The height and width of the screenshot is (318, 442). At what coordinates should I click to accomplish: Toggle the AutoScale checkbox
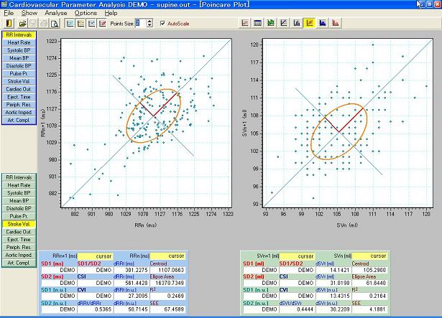coord(162,24)
